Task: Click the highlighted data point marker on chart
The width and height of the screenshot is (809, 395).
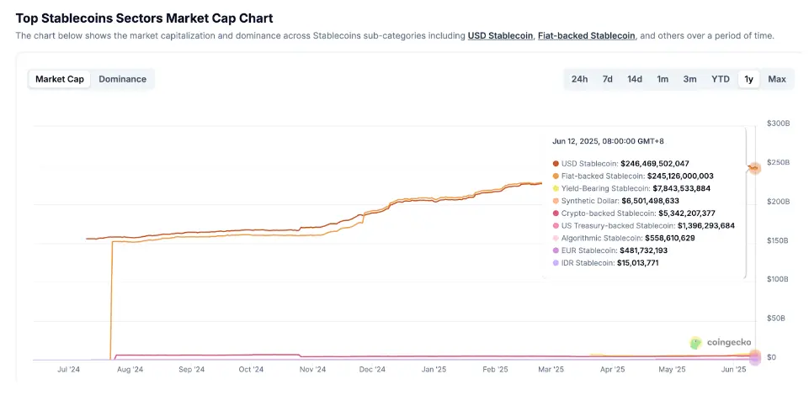Action: [x=755, y=168]
